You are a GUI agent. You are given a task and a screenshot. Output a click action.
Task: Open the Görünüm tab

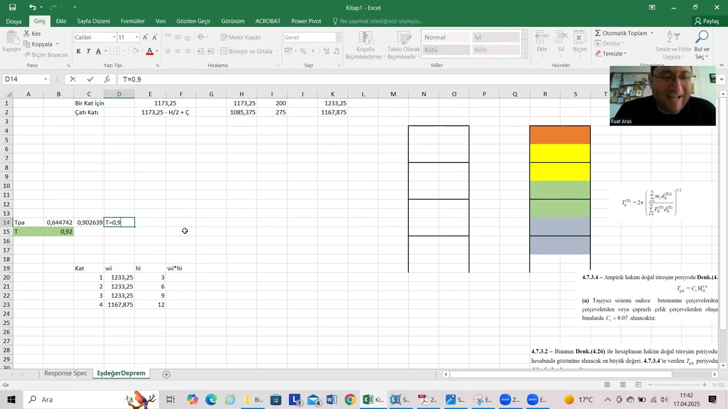tap(233, 21)
